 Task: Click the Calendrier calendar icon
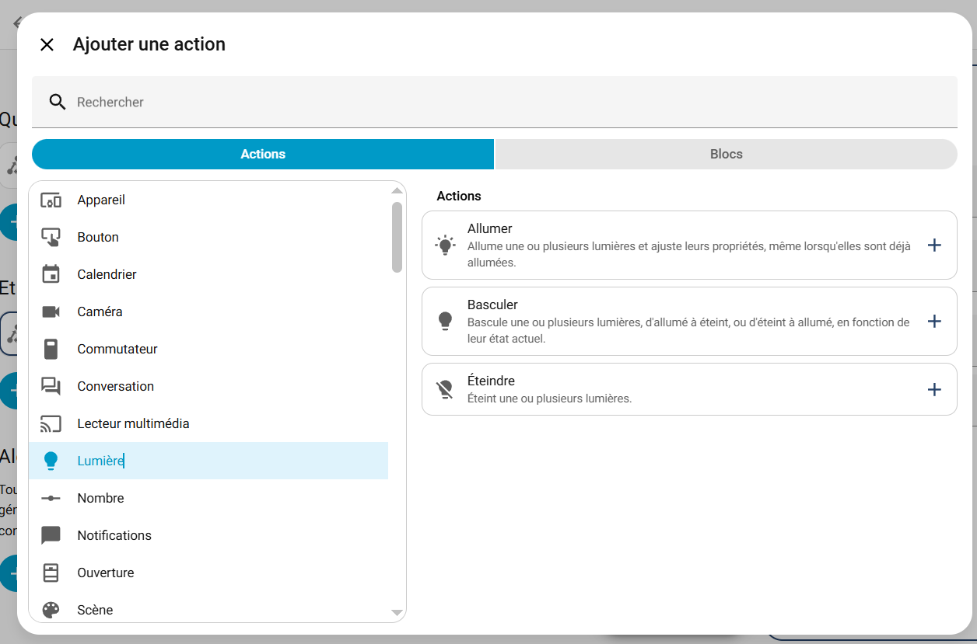click(51, 275)
